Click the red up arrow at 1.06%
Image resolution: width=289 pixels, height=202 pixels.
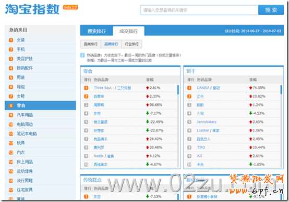click(x=251, y=130)
